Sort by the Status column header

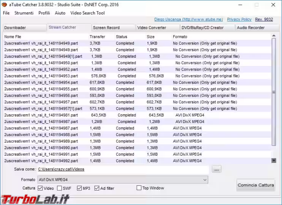point(130,37)
